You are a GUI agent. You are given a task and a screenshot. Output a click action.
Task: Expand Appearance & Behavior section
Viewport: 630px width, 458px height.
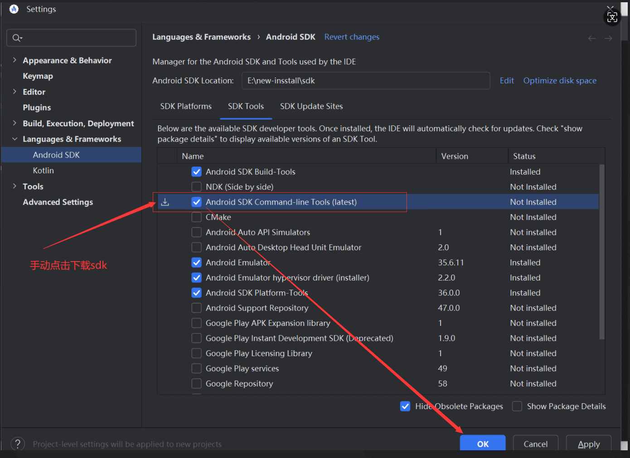point(15,60)
